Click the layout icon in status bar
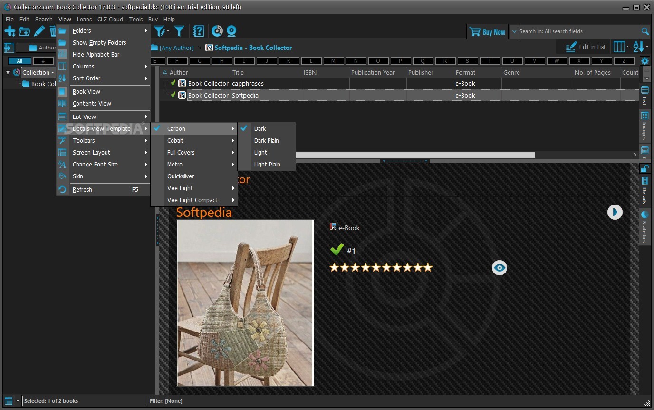Screen dimensions: 654x410 click(8, 401)
